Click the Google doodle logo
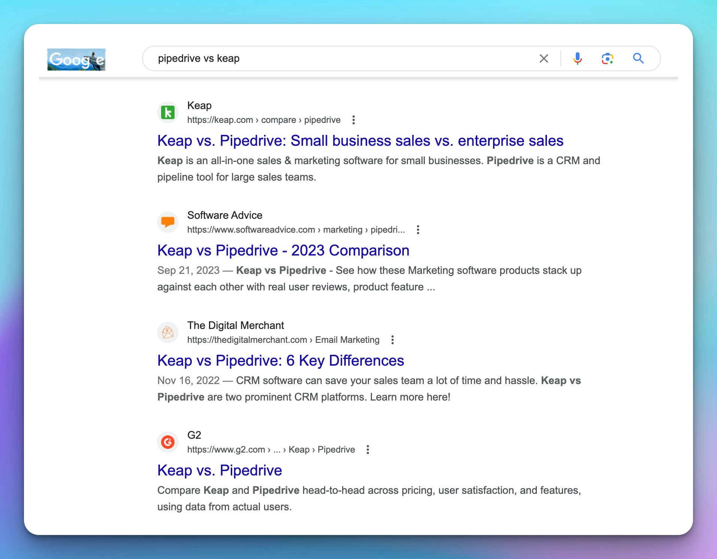The image size is (717, 559). point(76,60)
